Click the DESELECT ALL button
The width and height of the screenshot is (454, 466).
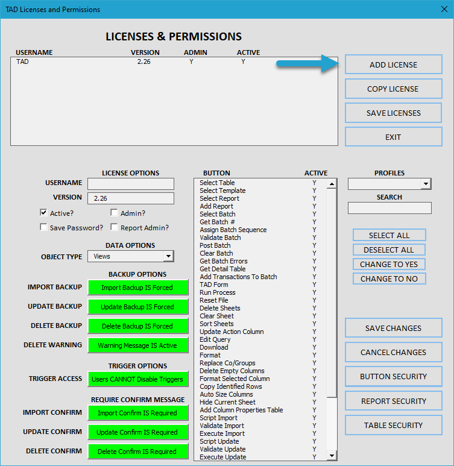389,250
